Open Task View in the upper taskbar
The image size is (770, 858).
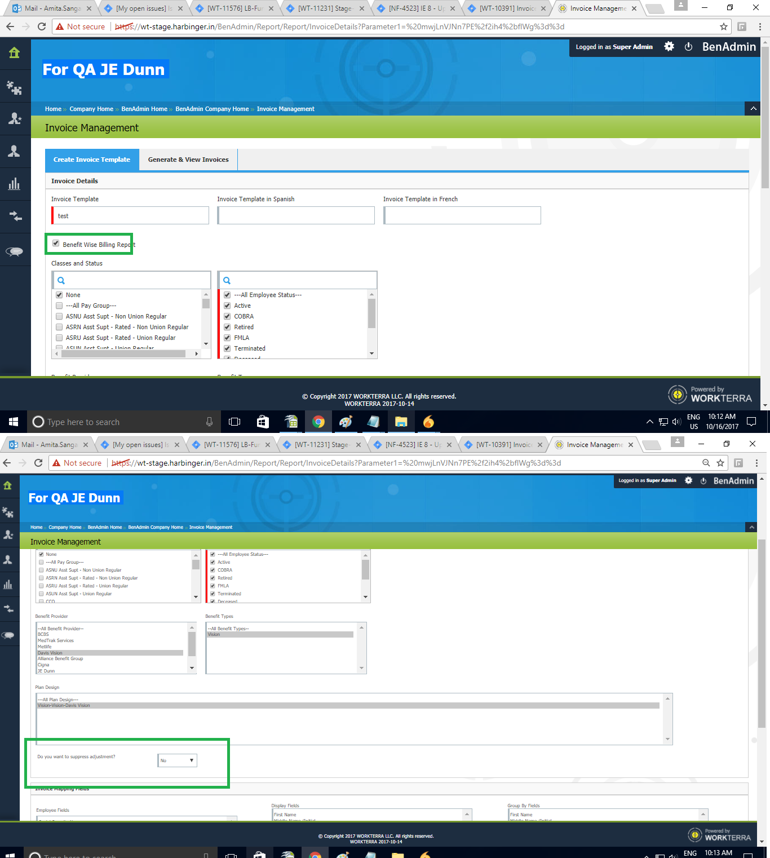[x=234, y=422]
